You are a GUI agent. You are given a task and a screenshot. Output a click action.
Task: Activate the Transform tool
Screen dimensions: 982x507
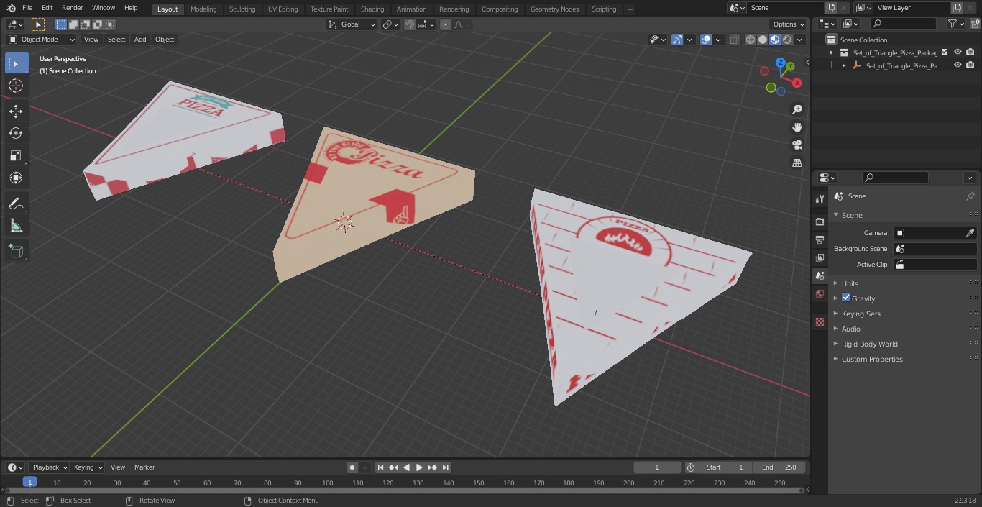16,178
